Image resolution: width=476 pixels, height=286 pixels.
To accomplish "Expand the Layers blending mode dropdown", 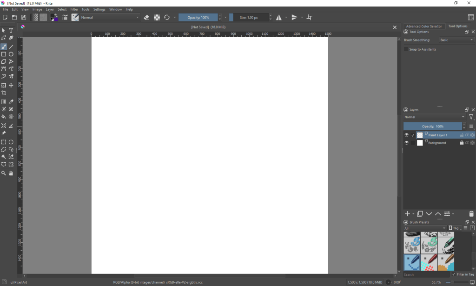I will point(434,117).
